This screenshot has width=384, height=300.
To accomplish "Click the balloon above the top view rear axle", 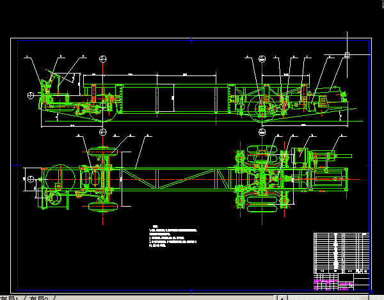I will 262,131.
